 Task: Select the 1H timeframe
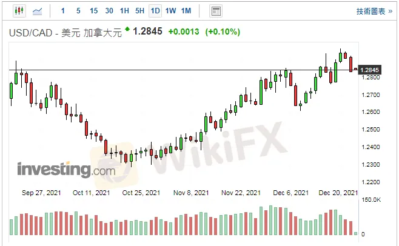(x=124, y=11)
